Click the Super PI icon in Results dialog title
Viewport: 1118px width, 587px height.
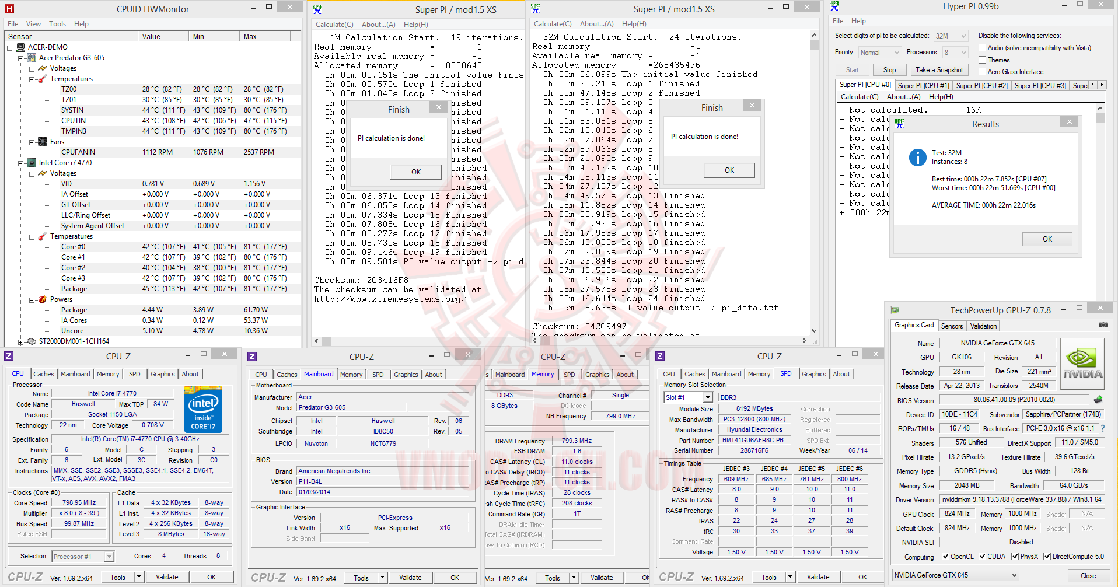[x=900, y=124]
